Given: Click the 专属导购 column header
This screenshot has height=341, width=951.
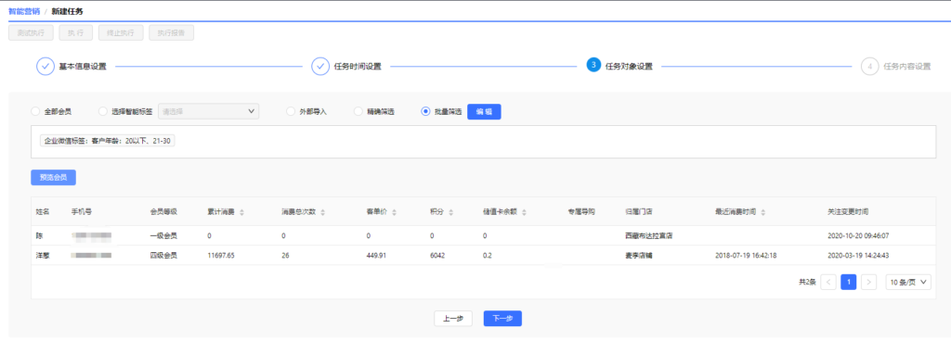Looking at the screenshot, I should click(581, 212).
